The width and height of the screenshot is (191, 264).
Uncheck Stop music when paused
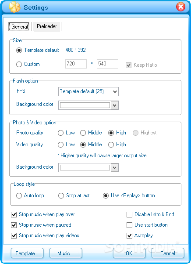click(14, 225)
